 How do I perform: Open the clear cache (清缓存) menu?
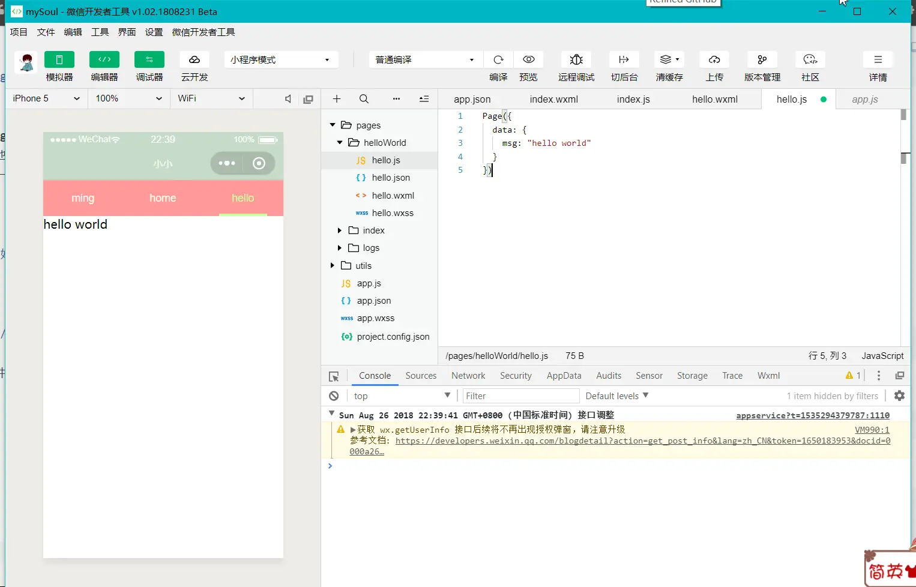[669, 59]
